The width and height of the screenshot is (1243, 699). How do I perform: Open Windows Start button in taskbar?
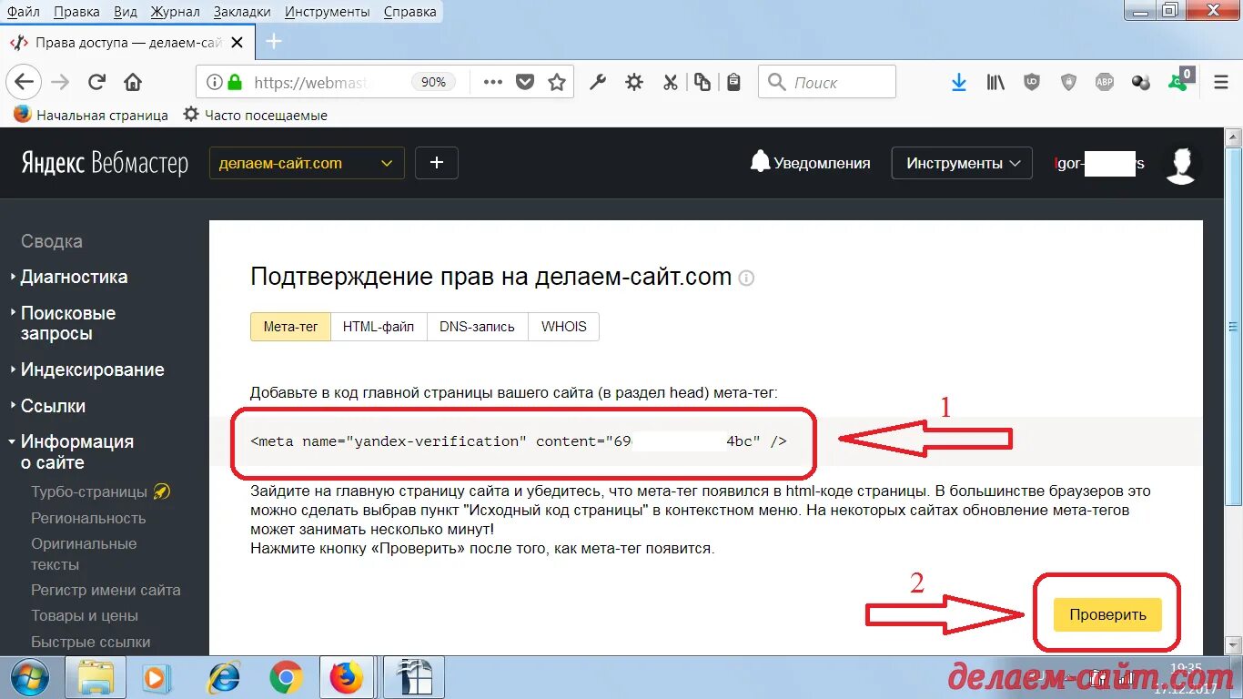[31, 677]
